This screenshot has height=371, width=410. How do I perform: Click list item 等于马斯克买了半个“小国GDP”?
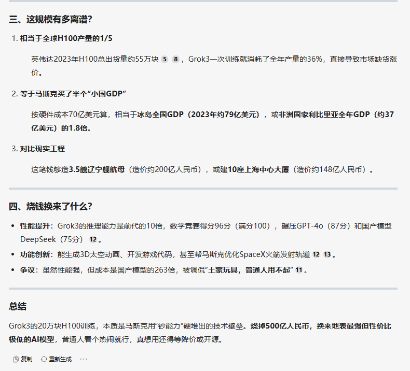[x=73, y=94]
